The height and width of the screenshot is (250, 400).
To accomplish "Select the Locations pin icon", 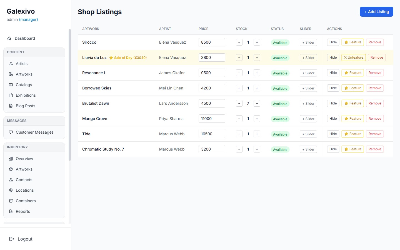I will pos(11,190).
